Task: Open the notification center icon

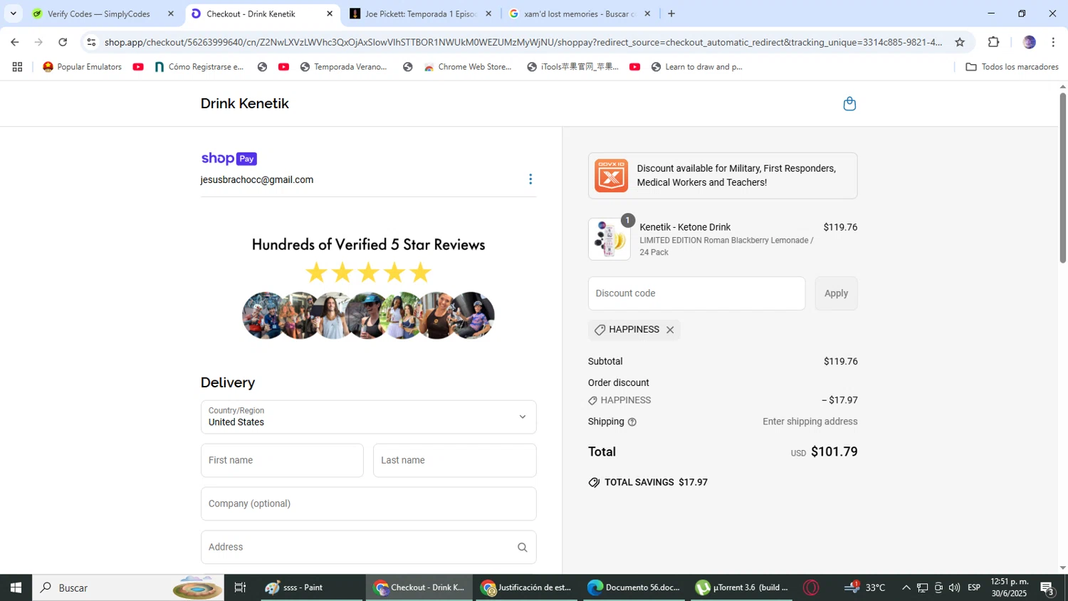Action: click(1047, 588)
